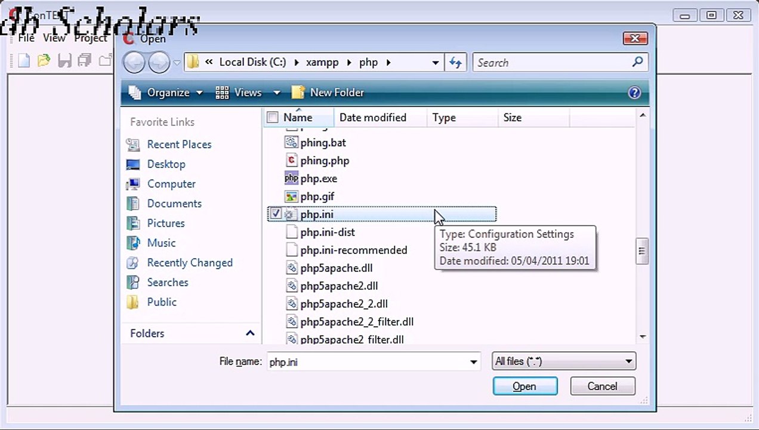Click the Music icon in sidebar
This screenshot has height=430, width=759.
click(133, 243)
